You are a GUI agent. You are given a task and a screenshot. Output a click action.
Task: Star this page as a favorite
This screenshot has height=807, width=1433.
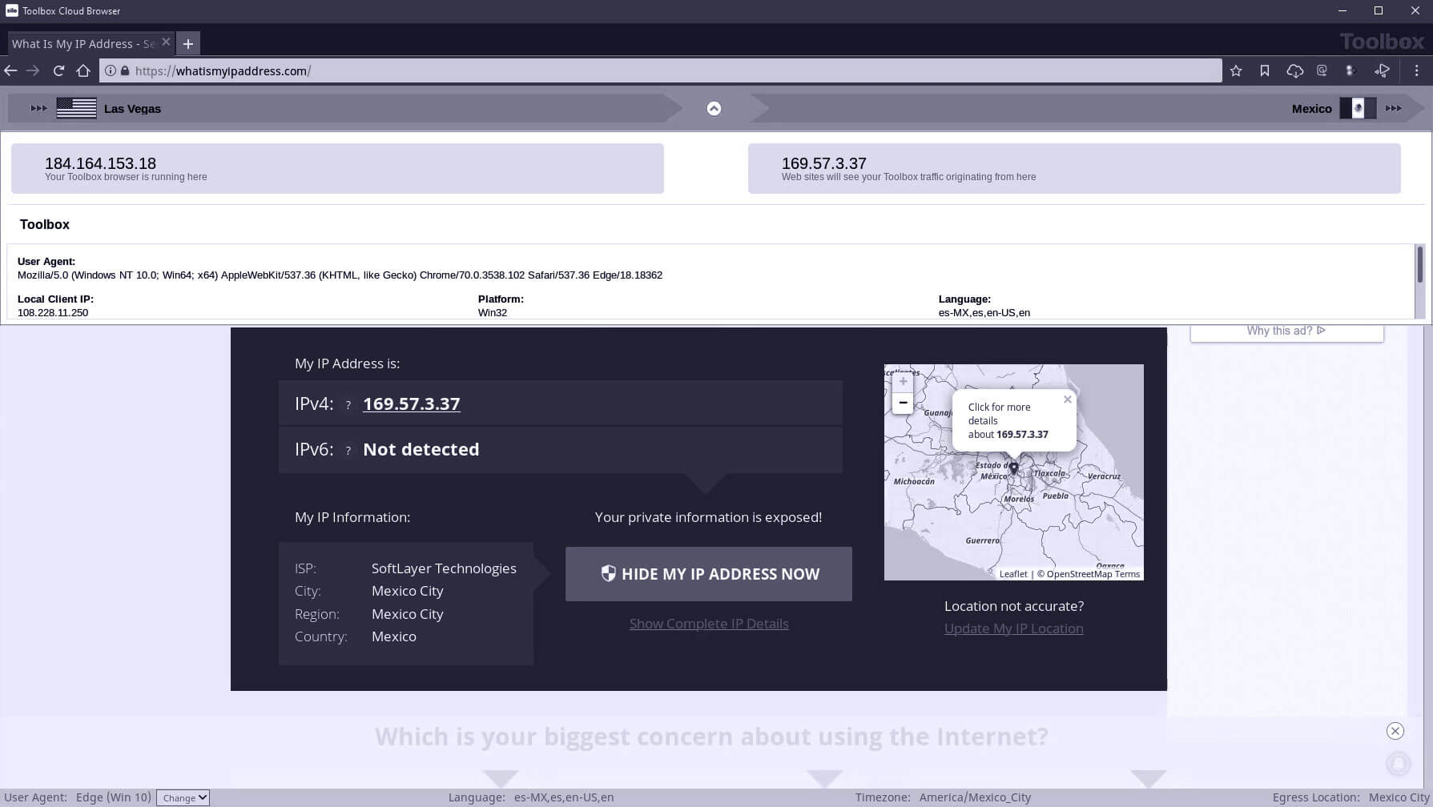[1236, 70]
